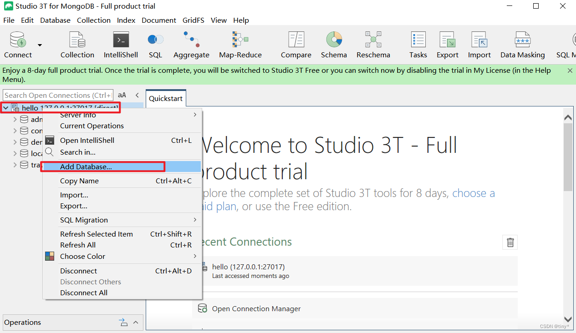Choose Export... in context menu
Screen dimensions: 576x333
tap(122, 206)
